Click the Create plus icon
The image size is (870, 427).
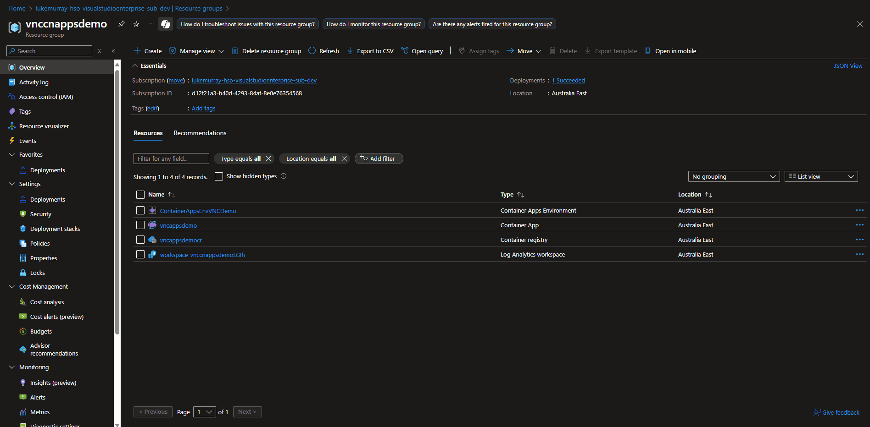click(137, 50)
